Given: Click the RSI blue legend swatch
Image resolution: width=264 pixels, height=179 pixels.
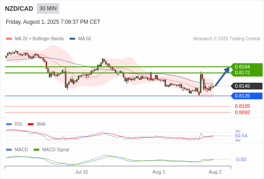Looking at the screenshot, I should 9,124.
